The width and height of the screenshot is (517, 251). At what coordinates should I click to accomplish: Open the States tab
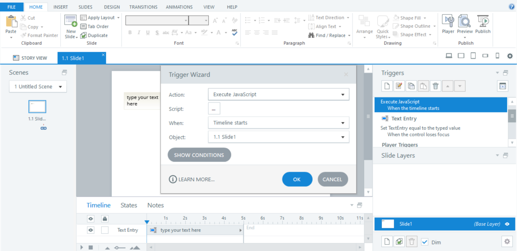[129, 205]
